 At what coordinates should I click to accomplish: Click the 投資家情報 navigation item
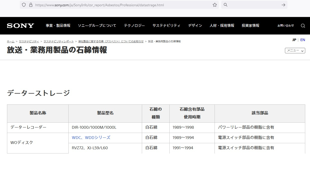pyautogui.click(x=250, y=26)
